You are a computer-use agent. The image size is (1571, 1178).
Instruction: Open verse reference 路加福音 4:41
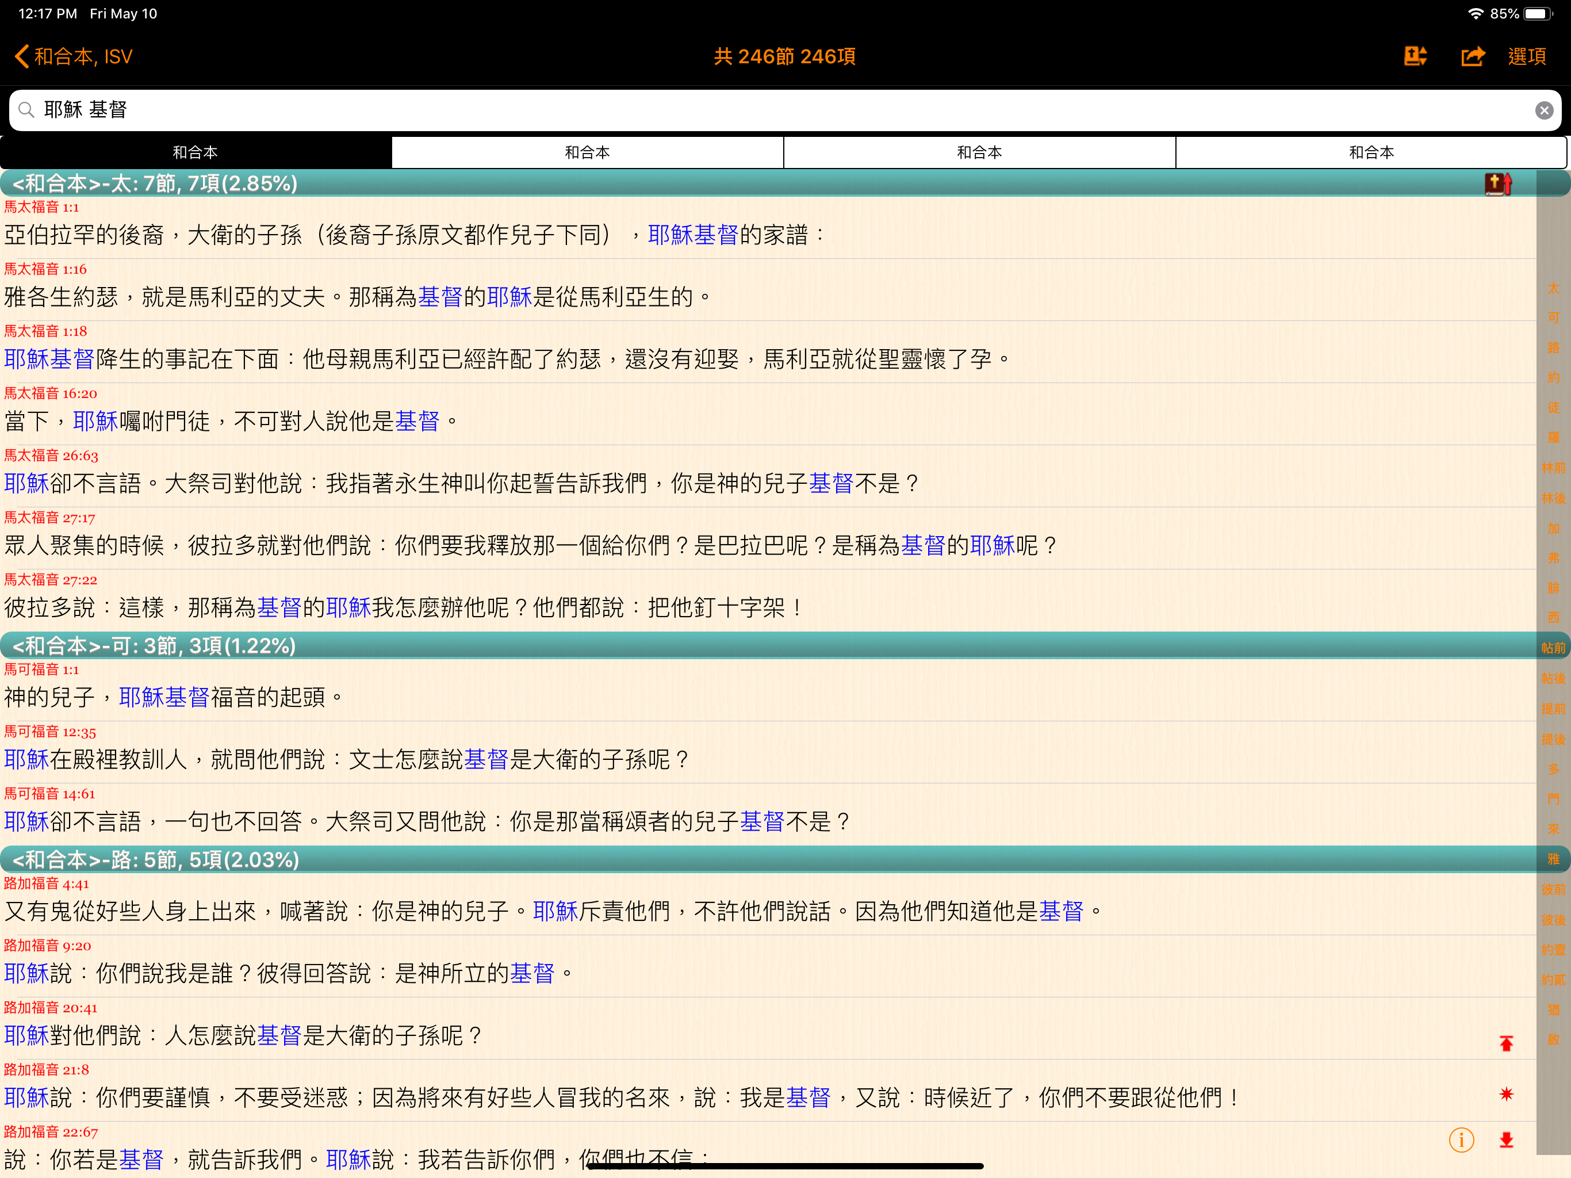pos(46,883)
